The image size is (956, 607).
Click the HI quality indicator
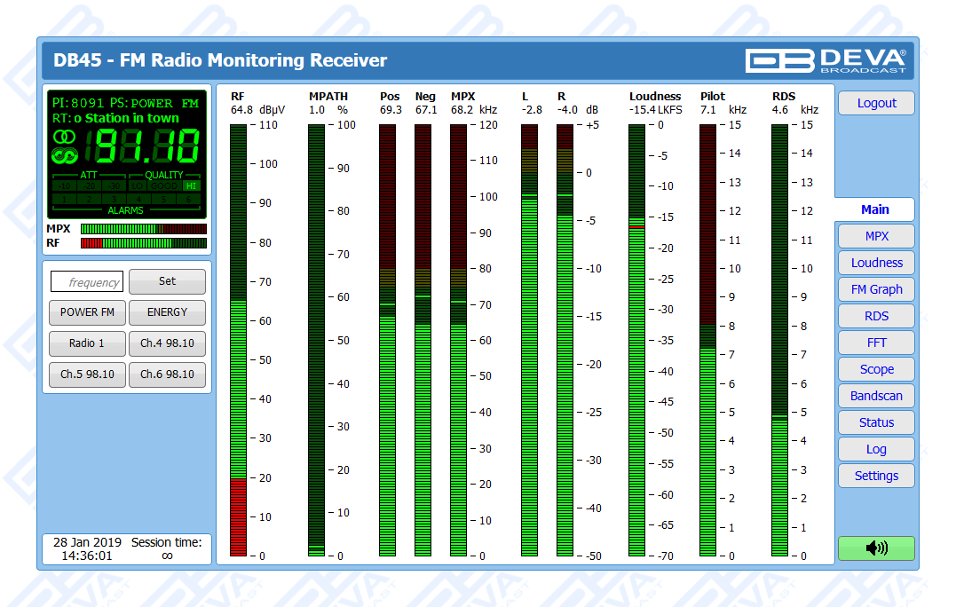pyautogui.click(x=191, y=186)
